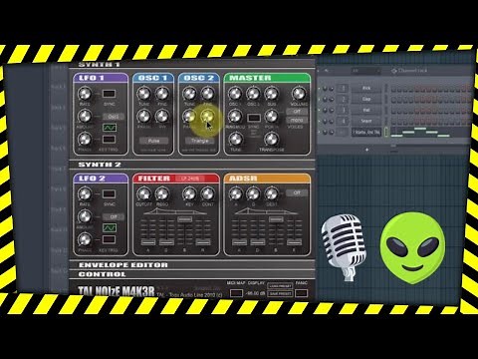Image resolution: width=478 pixels, height=359 pixels.
Task: Click Filter envelope Attack slider handle
Action: tap(148, 242)
